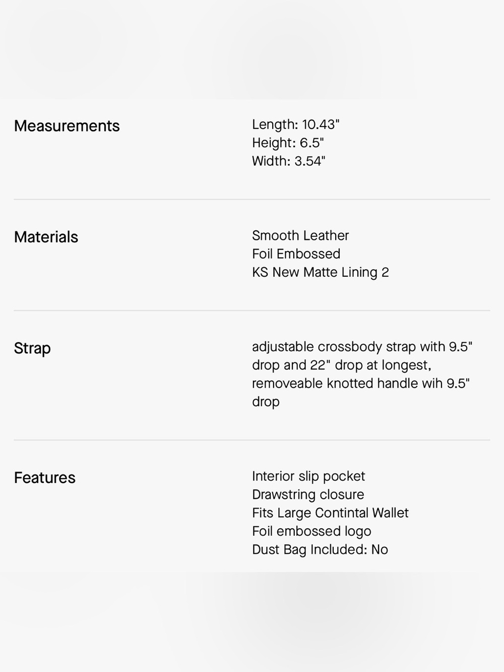Select the Measurements section heading
Screen dimensions: 504x672
67,126
